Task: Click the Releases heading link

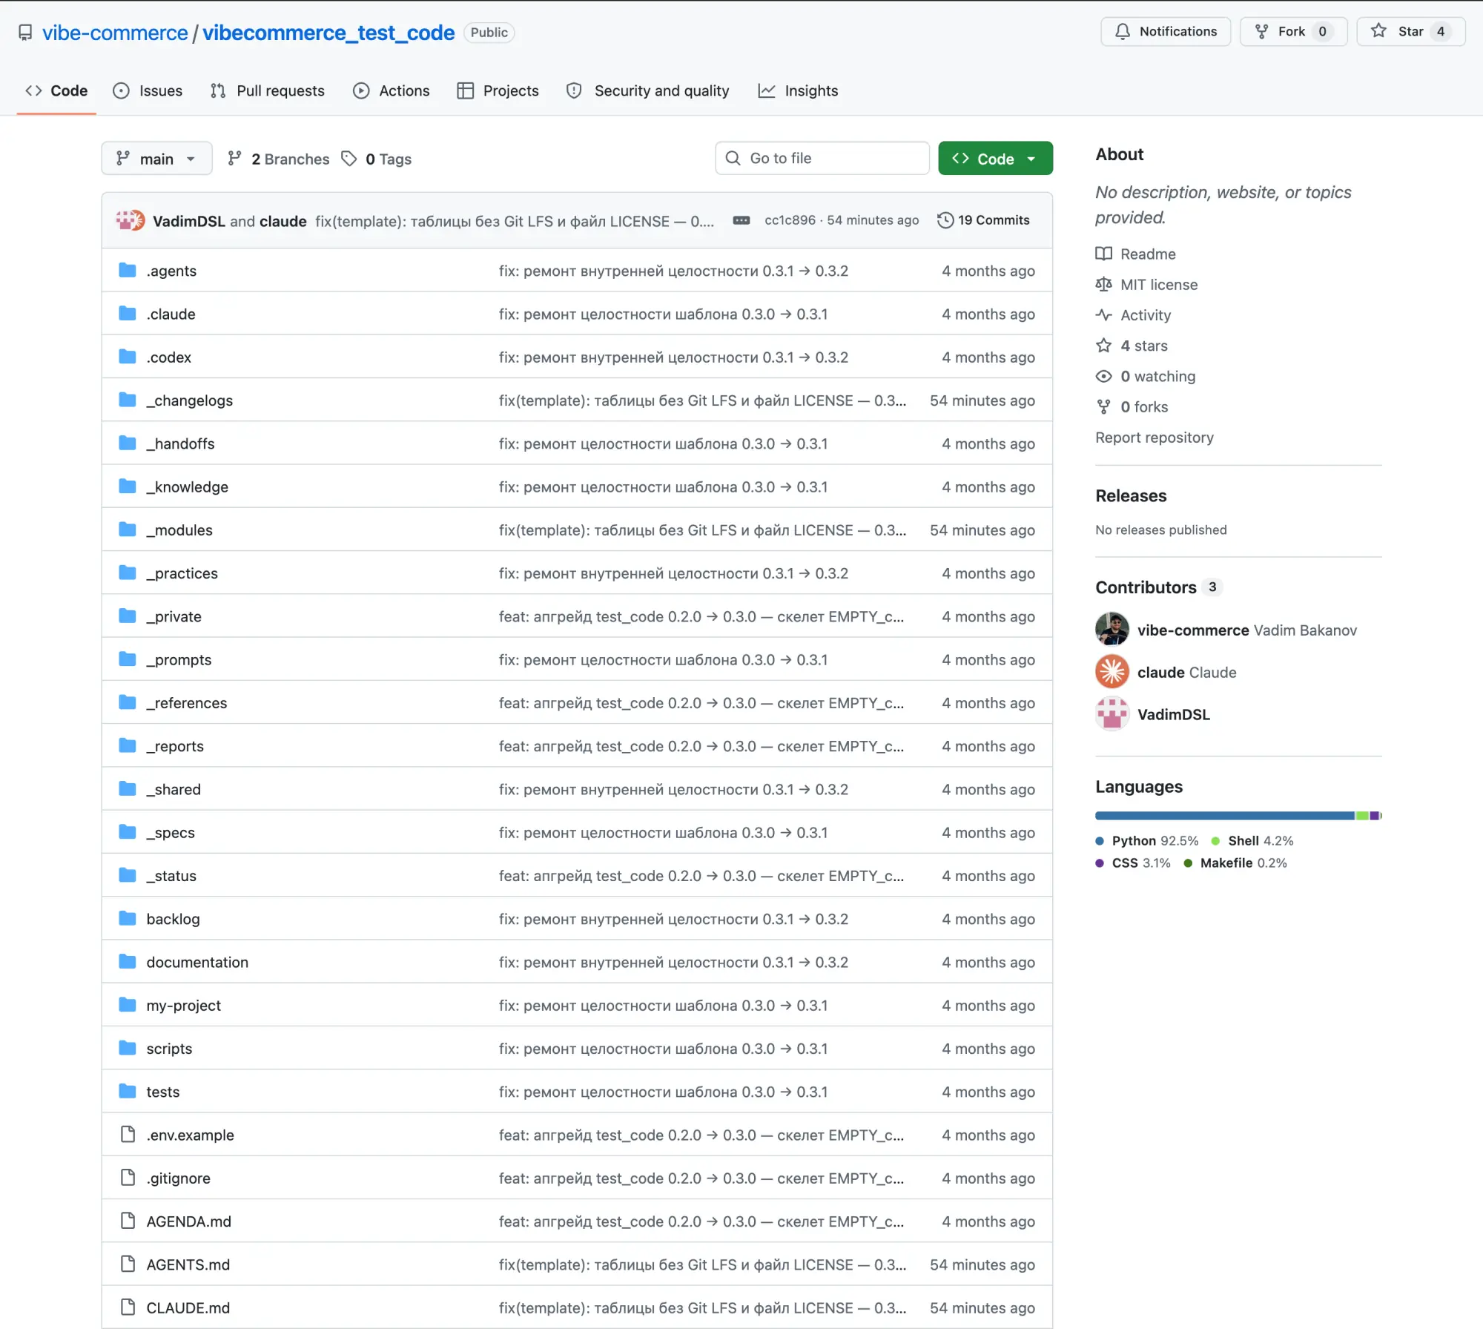Action: pyautogui.click(x=1131, y=495)
